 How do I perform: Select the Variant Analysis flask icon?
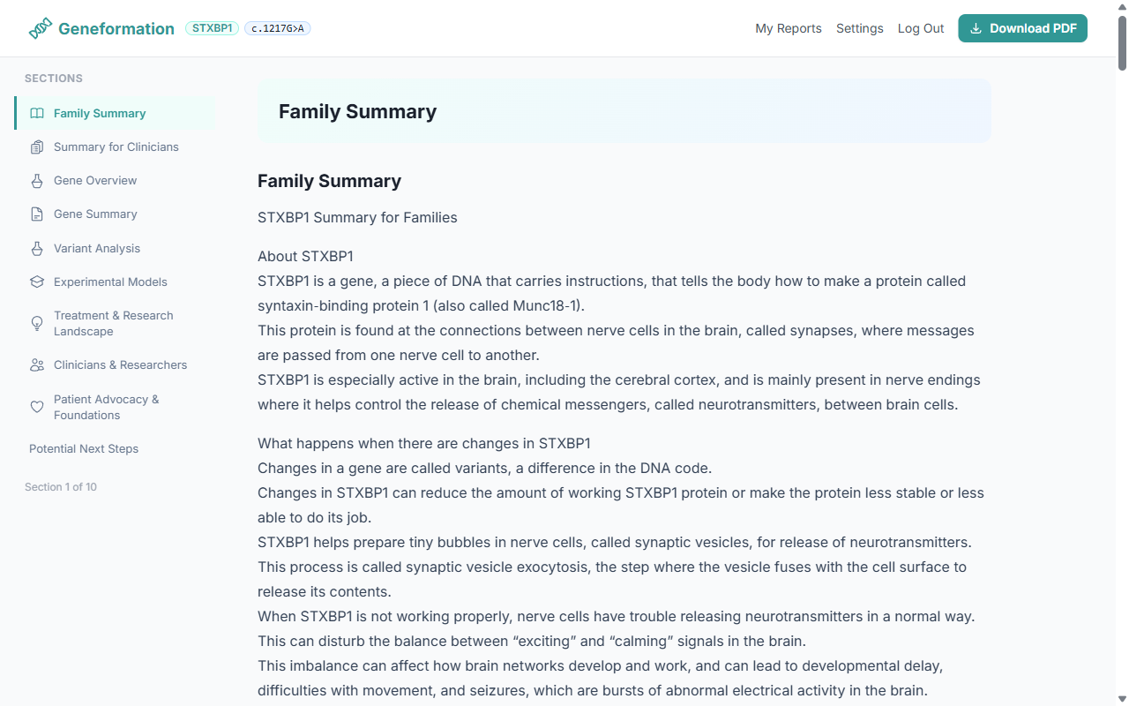(37, 248)
